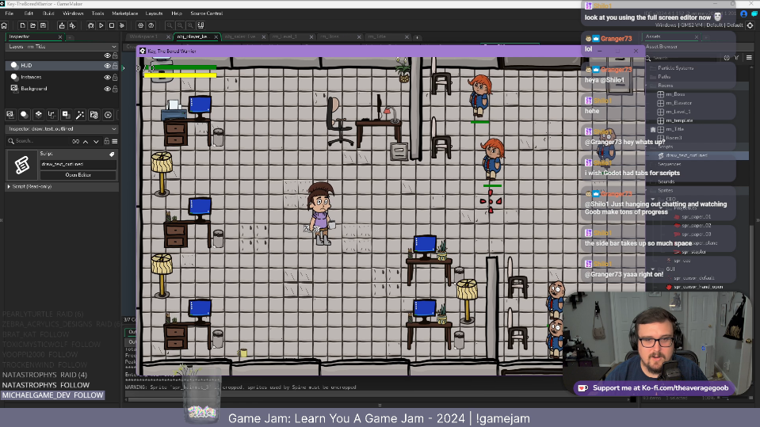The height and width of the screenshot is (427, 760).
Task: Click the zoom in toolbar icon
Action: (x=190, y=25)
